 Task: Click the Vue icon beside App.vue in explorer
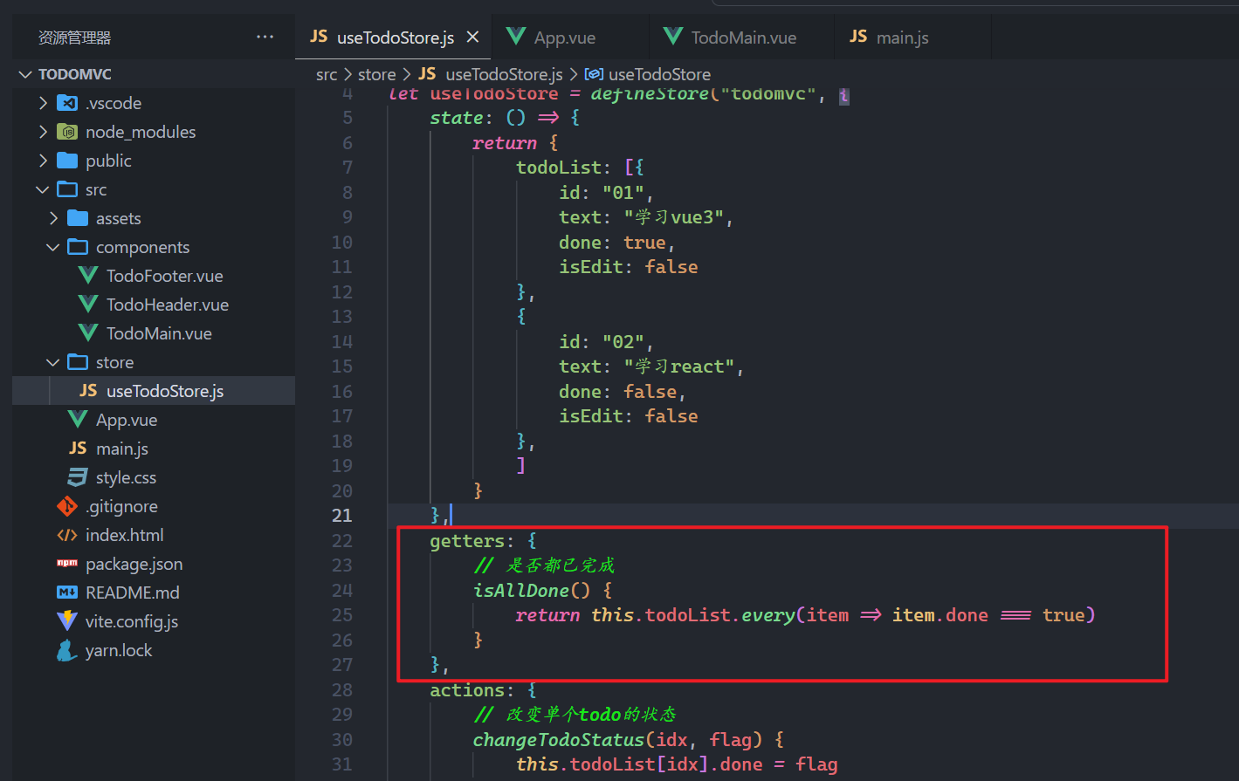click(x=78, y=420)
